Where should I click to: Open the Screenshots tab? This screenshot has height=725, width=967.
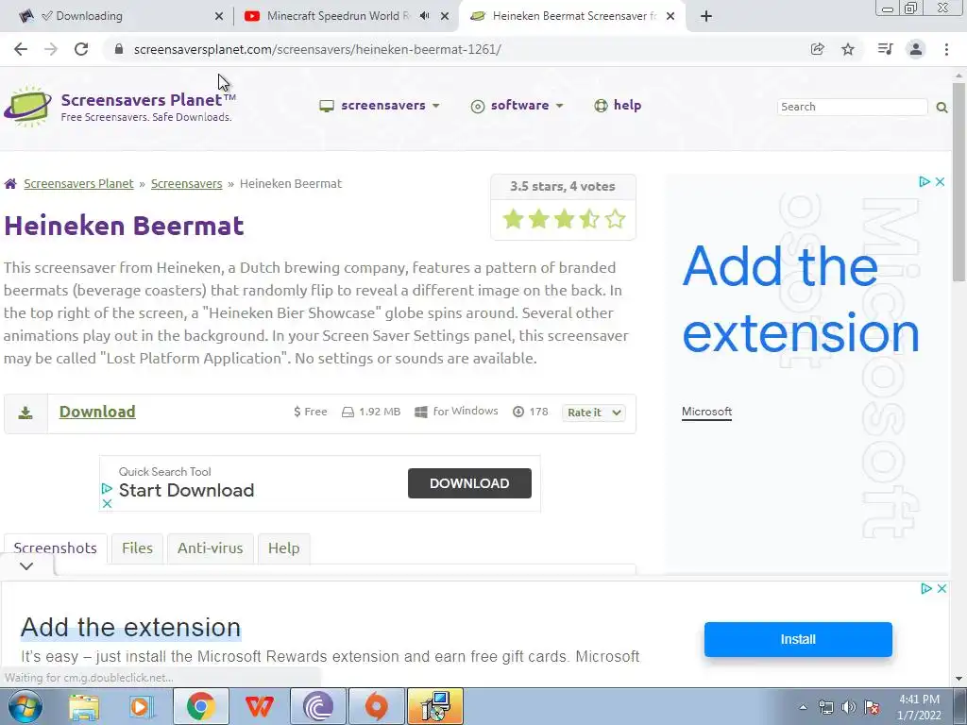[56, 548]
